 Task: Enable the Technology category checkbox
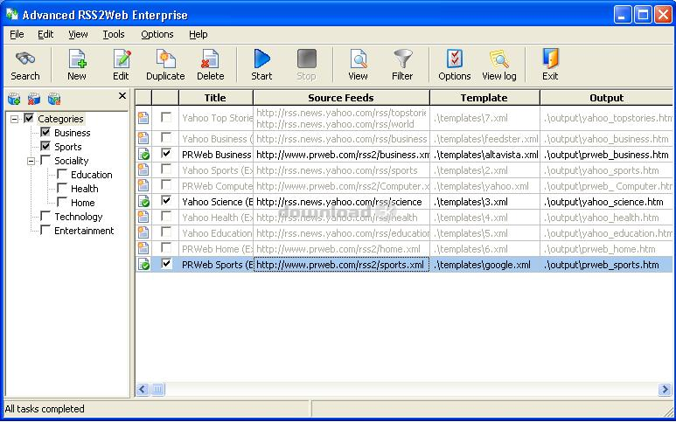pyautogui.click(x=45, y=217)
